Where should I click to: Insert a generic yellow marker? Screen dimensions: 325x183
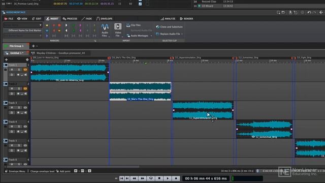tap(47, 25)
